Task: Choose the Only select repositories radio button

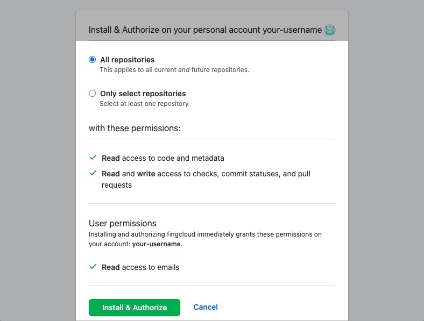Action: [93, 94]
